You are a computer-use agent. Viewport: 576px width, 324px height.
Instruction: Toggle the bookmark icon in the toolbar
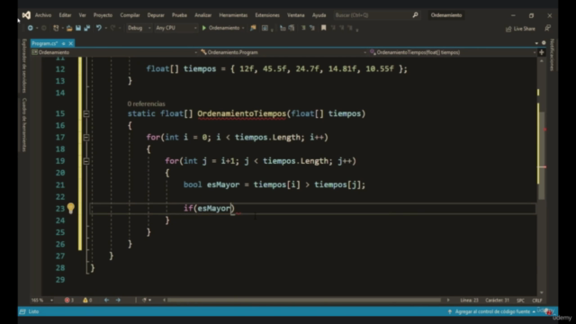point(324,28)
